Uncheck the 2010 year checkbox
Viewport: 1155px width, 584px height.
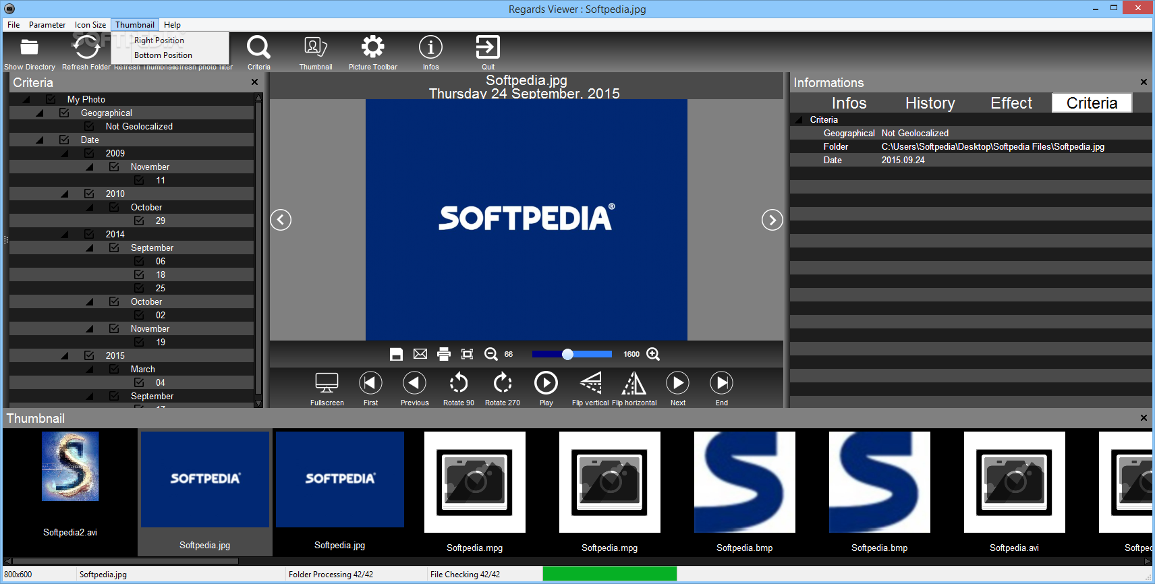[x=89, y=194]
